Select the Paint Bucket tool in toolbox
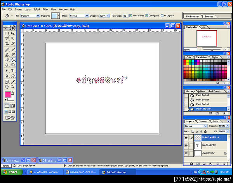Image resolution: width=233 pixels, height=183 pixels. [13, 60]
